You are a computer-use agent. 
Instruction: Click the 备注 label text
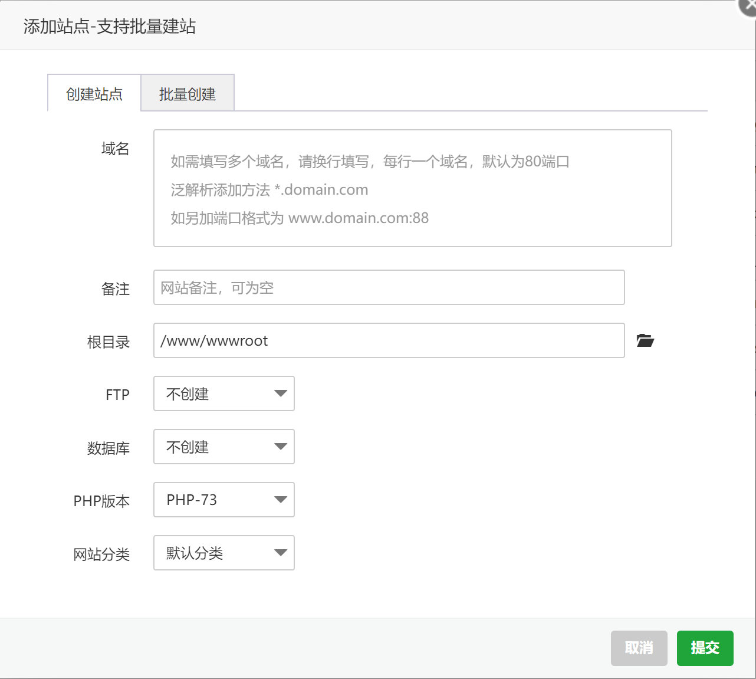116,288
